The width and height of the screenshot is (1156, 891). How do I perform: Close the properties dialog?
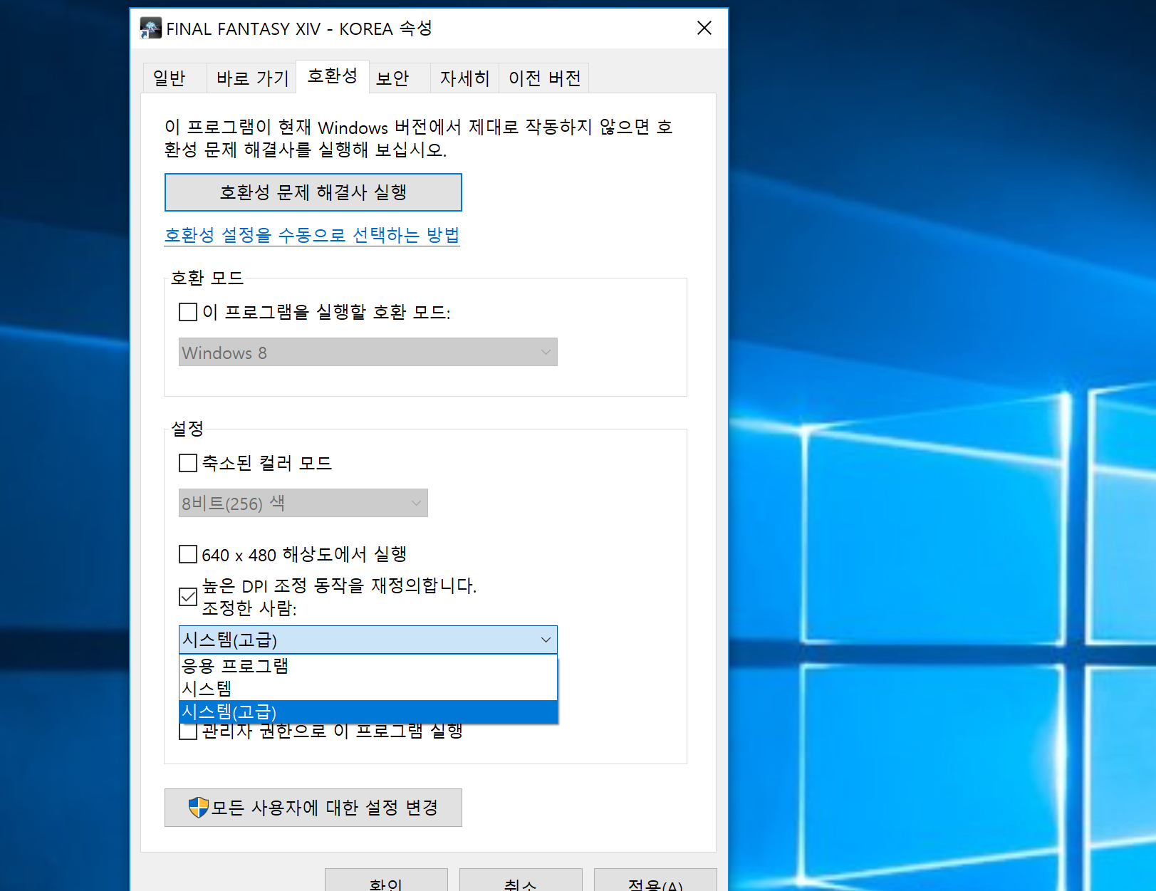pyautogui.click(x=704, y=28)
